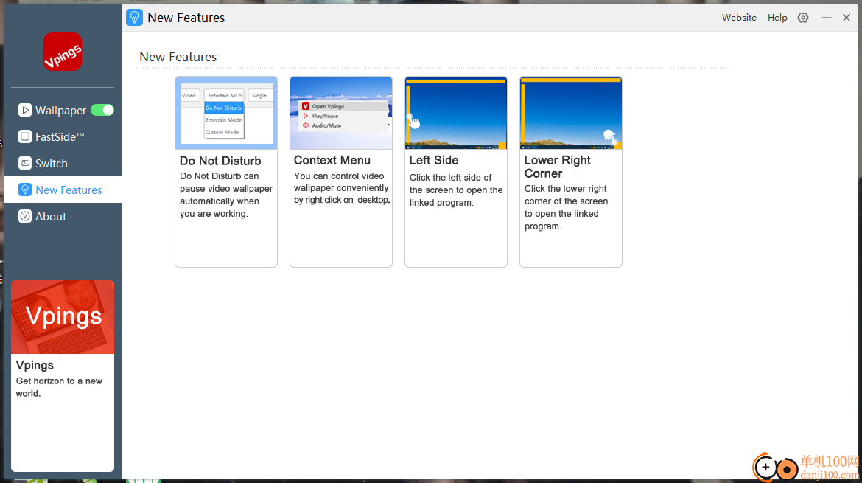
Task: Select New Features in the sidebar
Action: pyautogui.click(x=63, y=190)
